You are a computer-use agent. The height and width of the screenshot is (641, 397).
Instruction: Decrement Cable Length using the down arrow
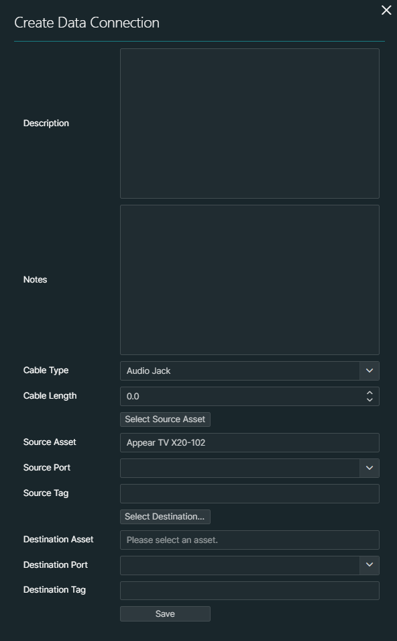tap(370, 399)
